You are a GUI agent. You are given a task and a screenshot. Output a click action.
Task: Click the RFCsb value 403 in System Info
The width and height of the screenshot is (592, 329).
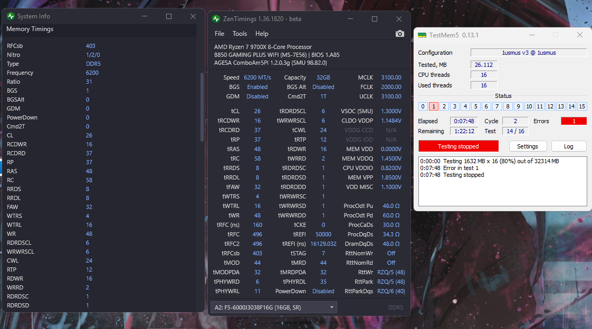(91, 46)
